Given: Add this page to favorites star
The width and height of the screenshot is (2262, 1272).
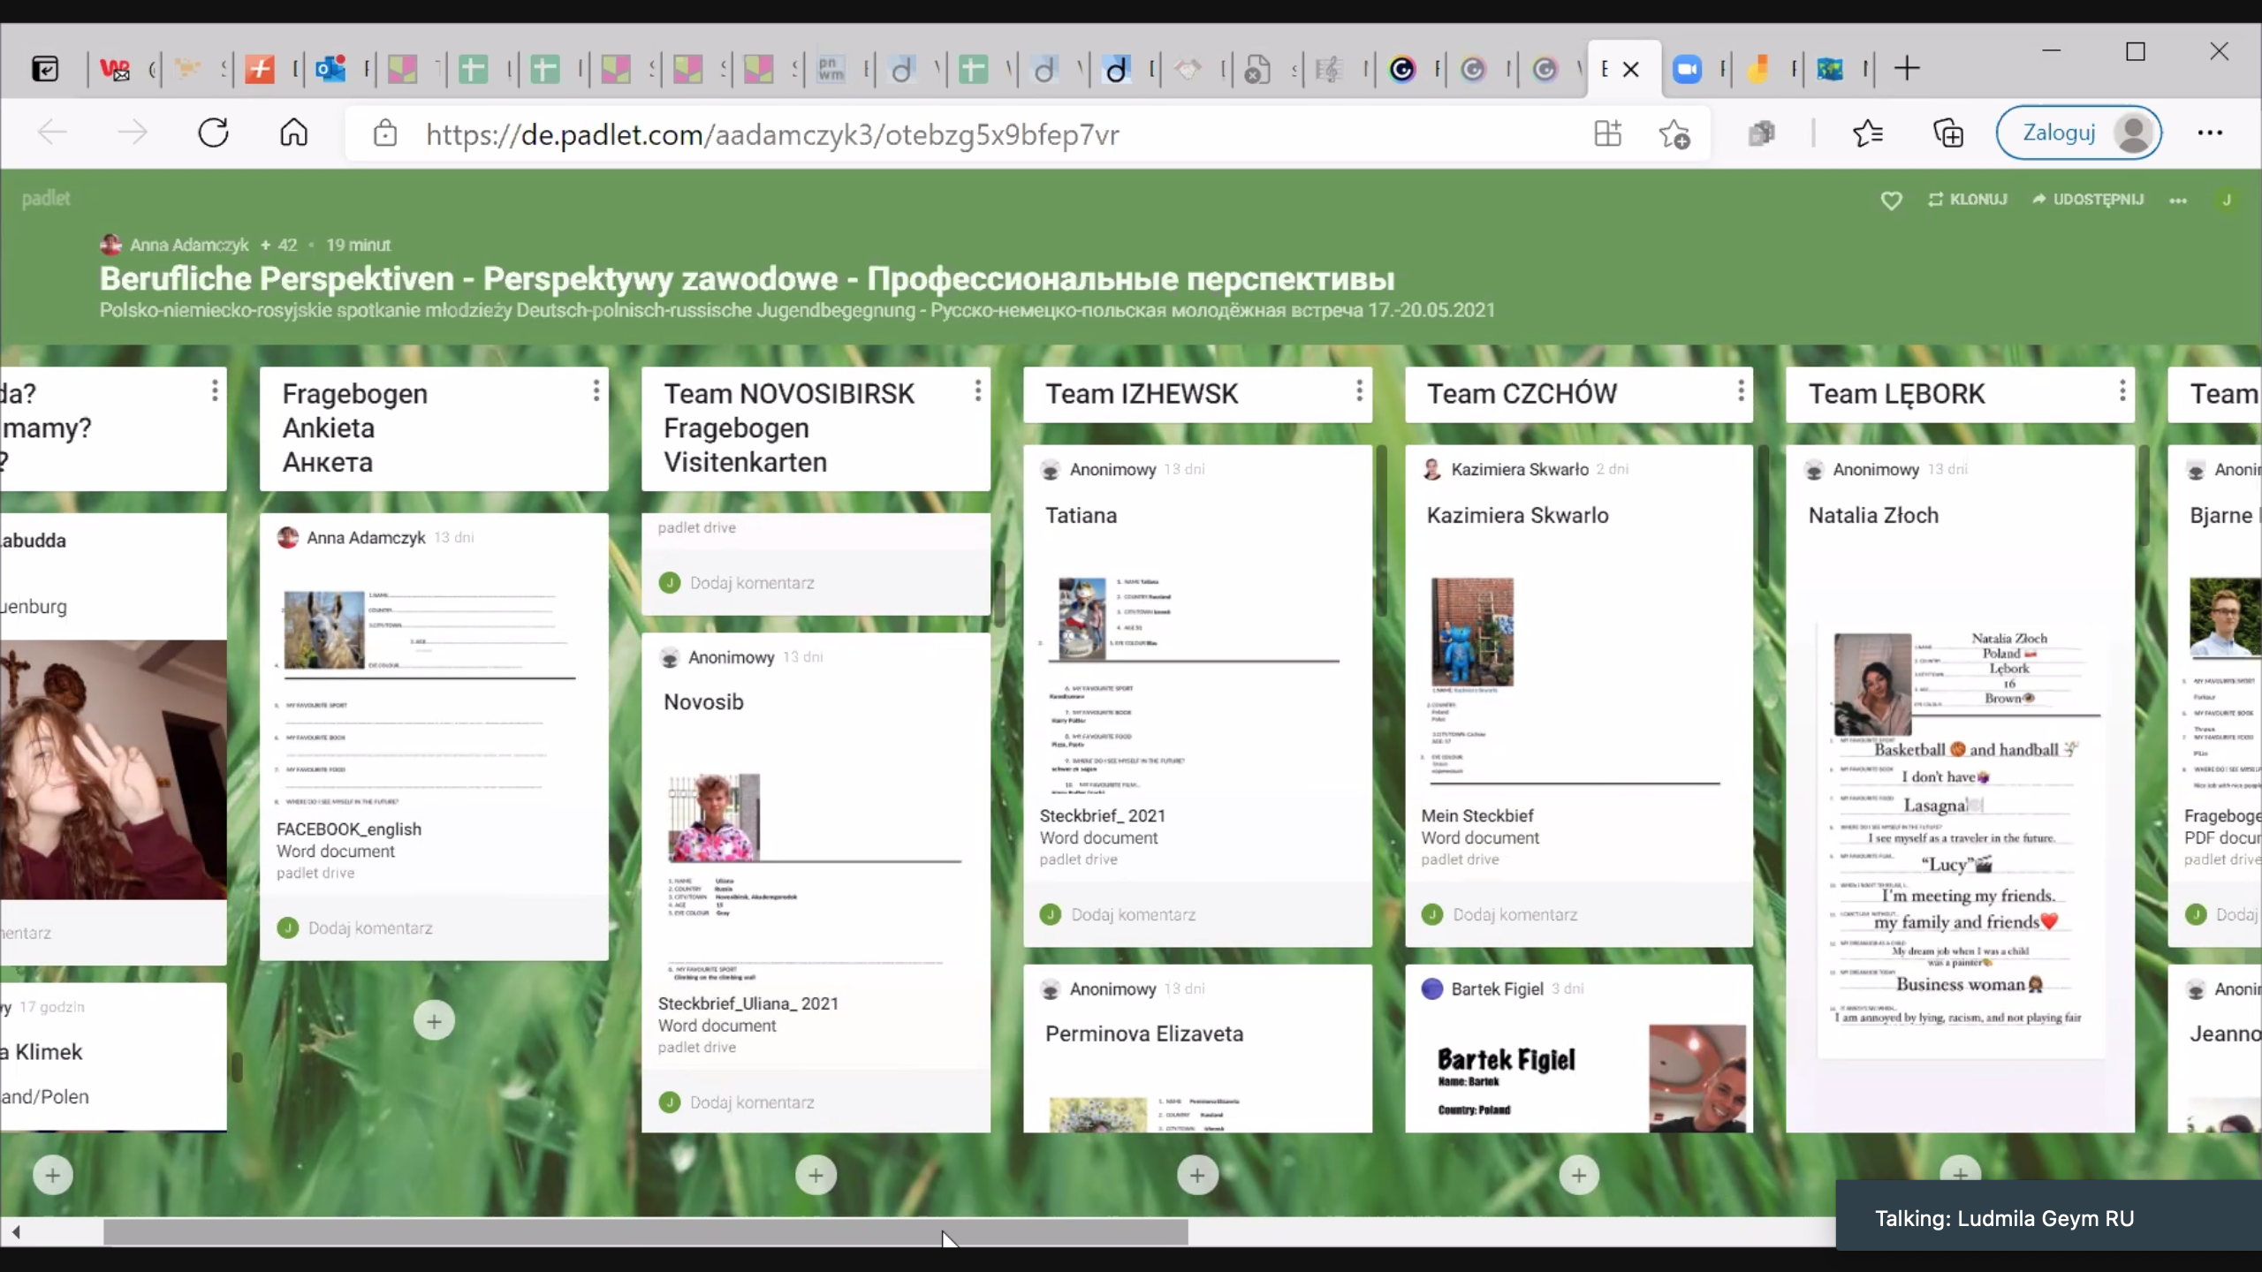Looking at the screenshot, I should [1674, 133].
